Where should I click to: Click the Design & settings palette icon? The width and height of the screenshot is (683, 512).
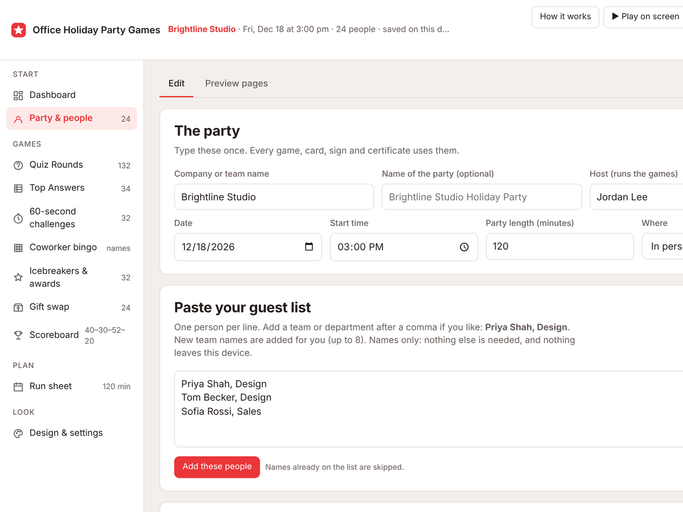point(18,433)
